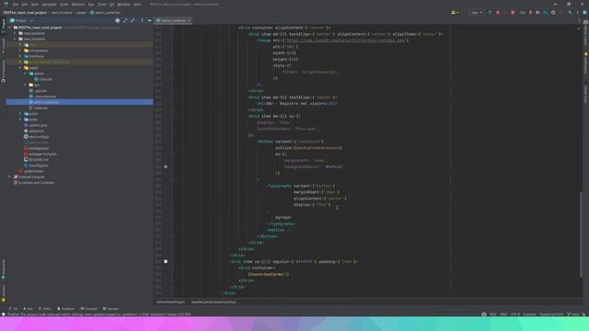This screenshot has width=589, height=331.
Task: Open the Terminal tool window
Action: 88,309
